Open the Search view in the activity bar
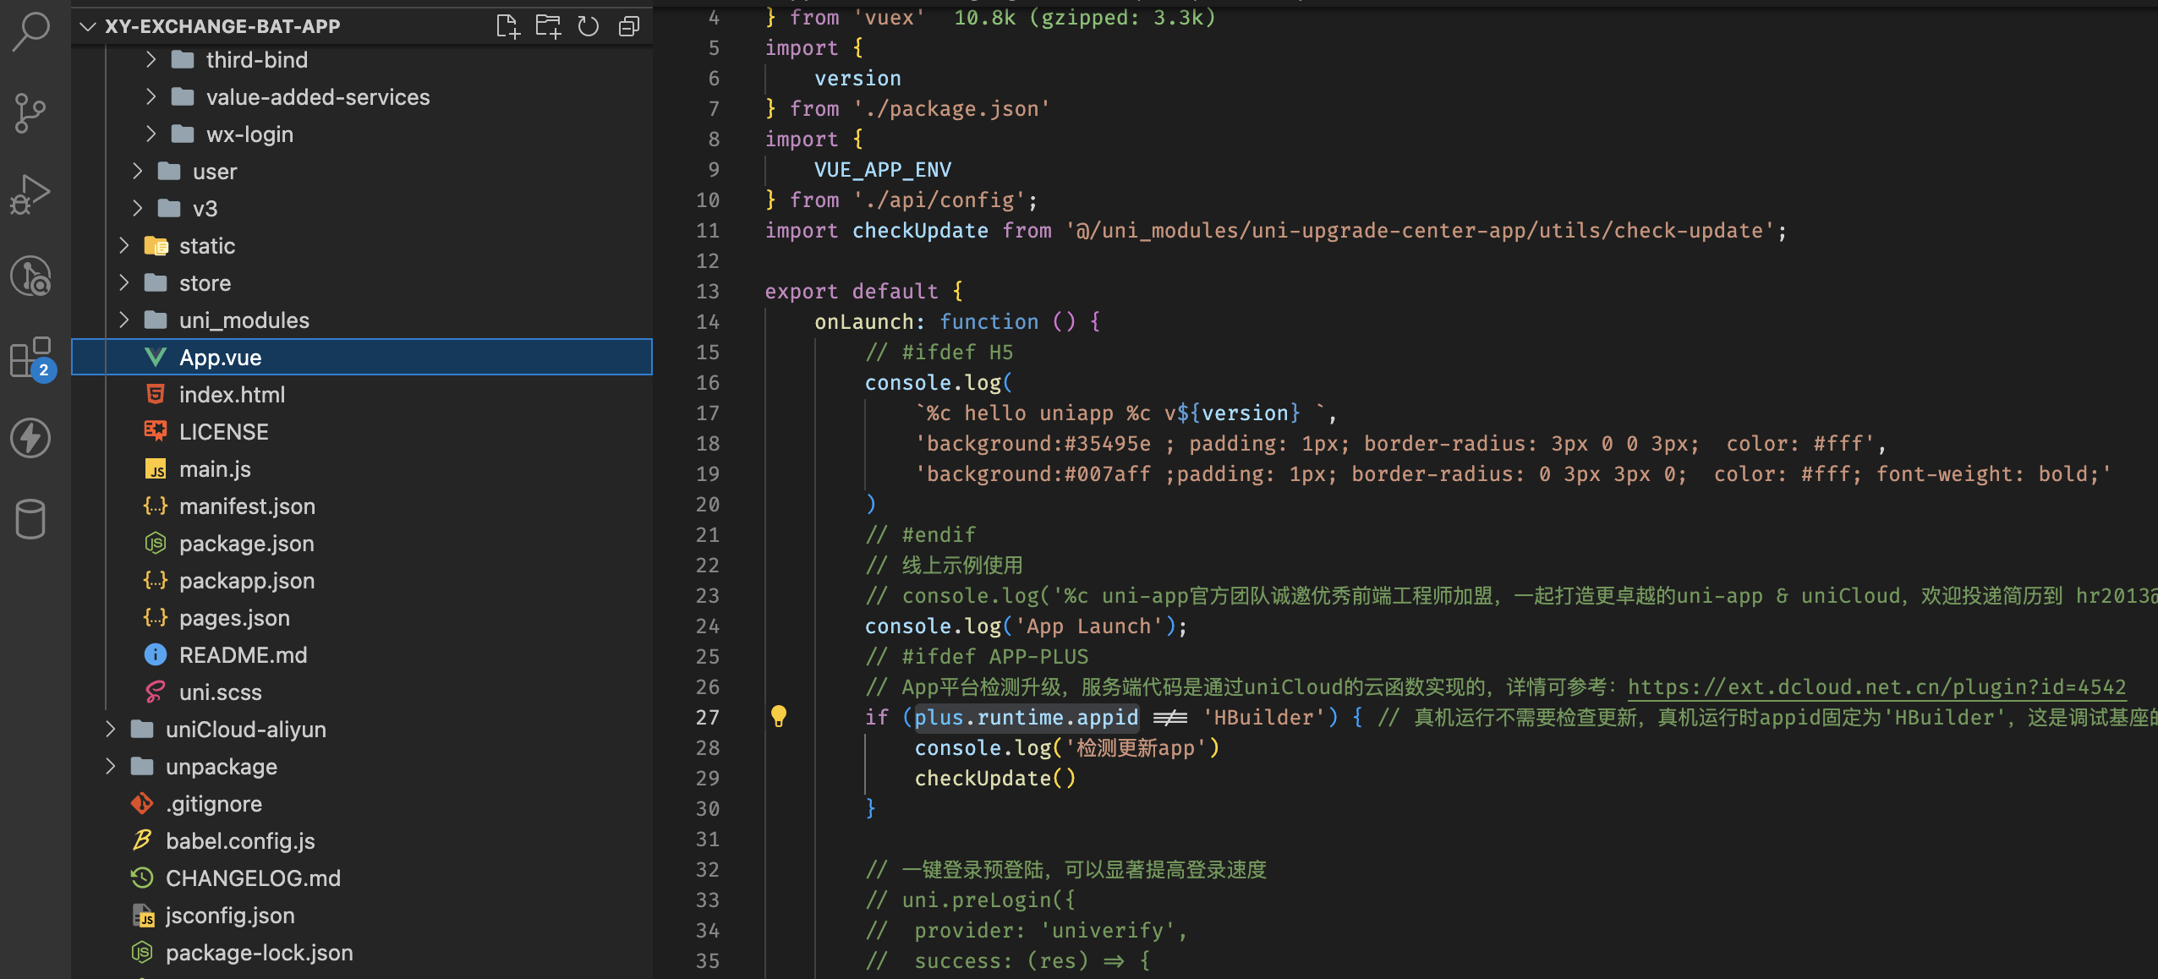The image size is (2158, 979). [31, 32]
